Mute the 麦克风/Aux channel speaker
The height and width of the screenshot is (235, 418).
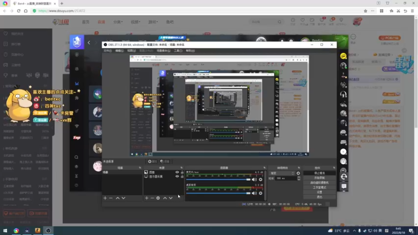(254, 180)
